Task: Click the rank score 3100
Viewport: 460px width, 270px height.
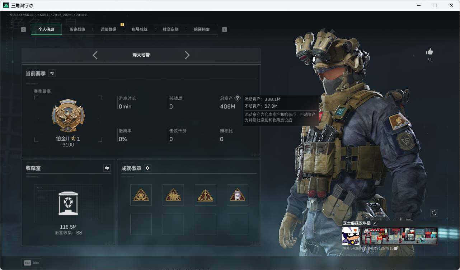Action: coord(68,145)
